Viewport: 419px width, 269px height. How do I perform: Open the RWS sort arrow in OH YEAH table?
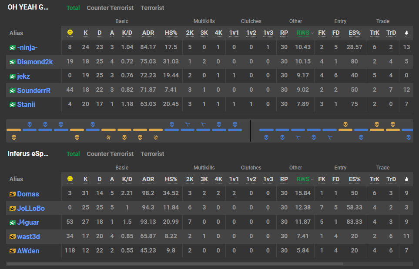(312, 33)
